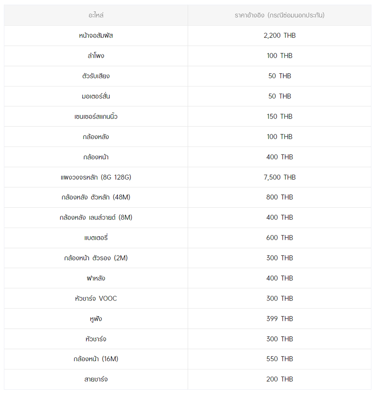Click the 600 THB price
The width and height of the screenshot is (375, 394).
point(280,238)
